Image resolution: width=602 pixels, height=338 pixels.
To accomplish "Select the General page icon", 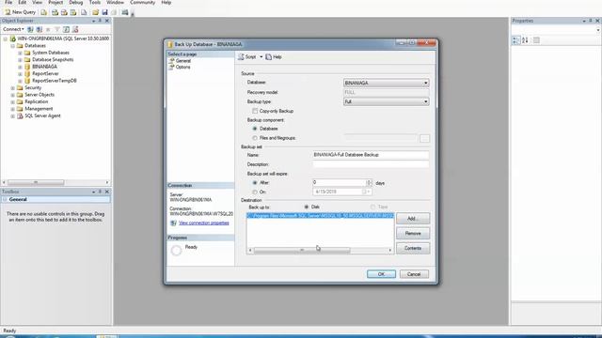I will pos(171,60).
